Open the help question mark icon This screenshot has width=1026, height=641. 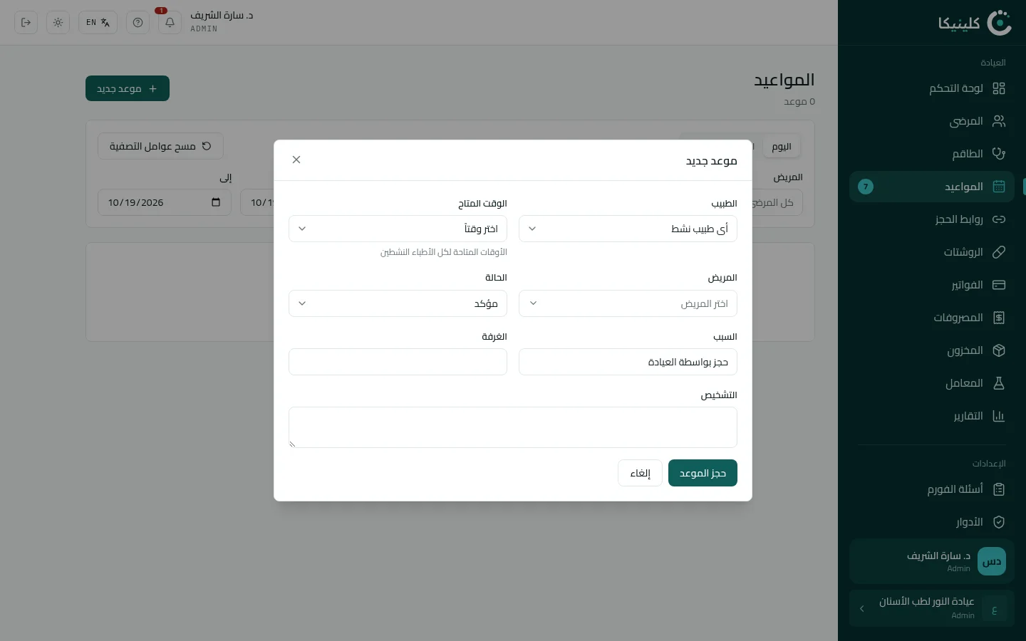pos(138,23)
